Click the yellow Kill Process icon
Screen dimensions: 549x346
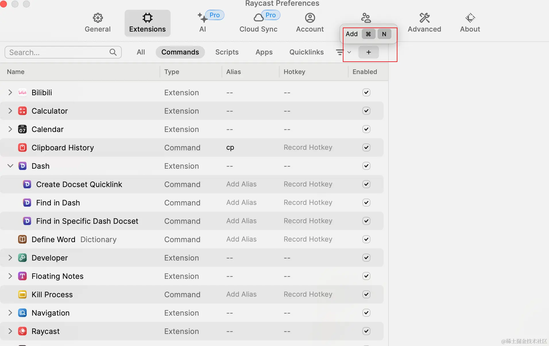click(22, 294)
